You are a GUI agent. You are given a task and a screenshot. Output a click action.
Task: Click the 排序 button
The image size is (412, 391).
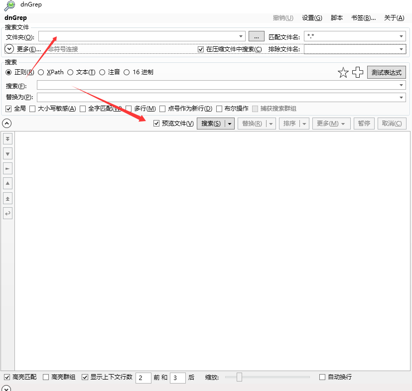point(289,124)
